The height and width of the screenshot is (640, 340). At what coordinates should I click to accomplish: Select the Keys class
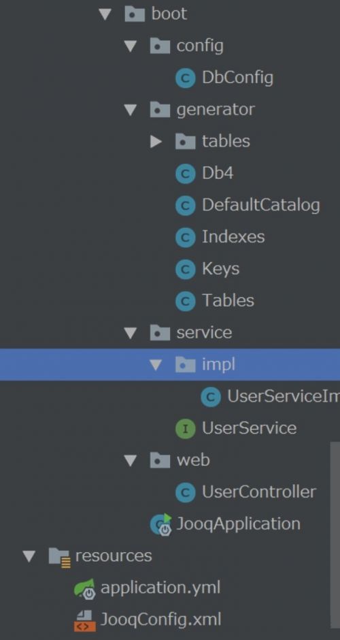click(x=208, y=269)
